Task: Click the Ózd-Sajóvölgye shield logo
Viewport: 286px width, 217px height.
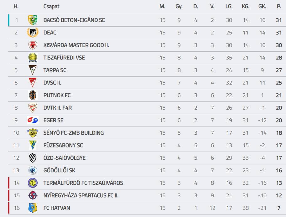Action: tap(33, 158)
